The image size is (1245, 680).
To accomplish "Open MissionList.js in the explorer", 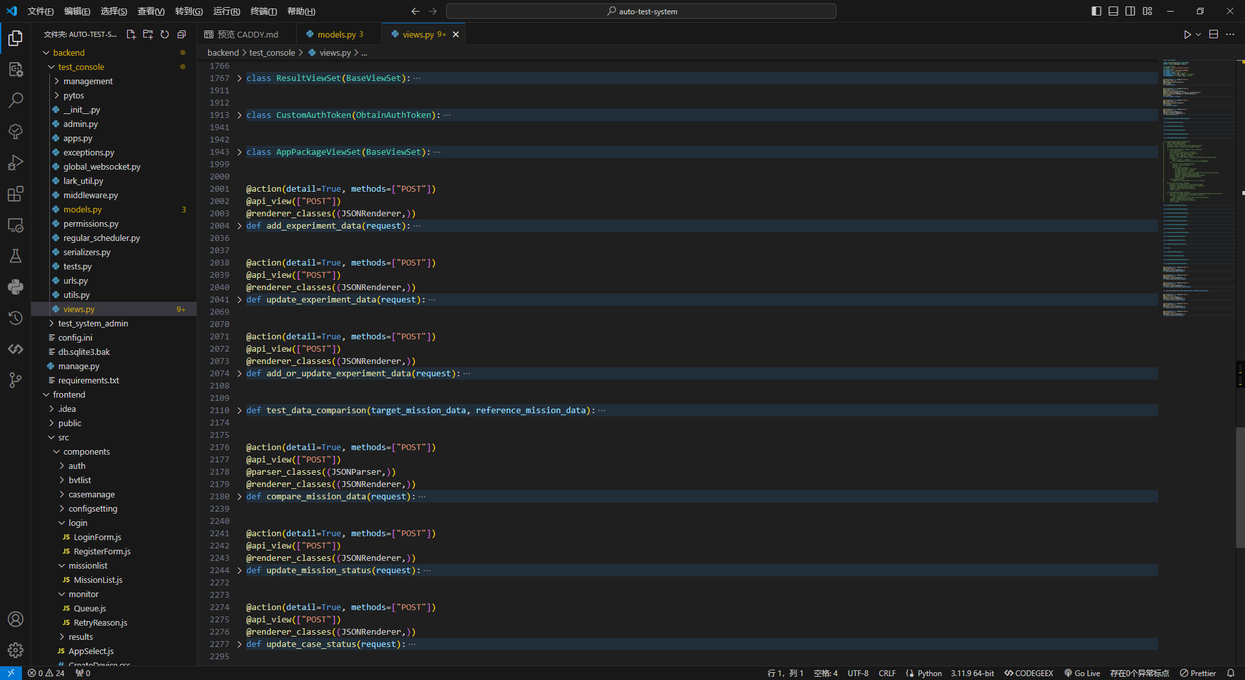I will 98,580.
